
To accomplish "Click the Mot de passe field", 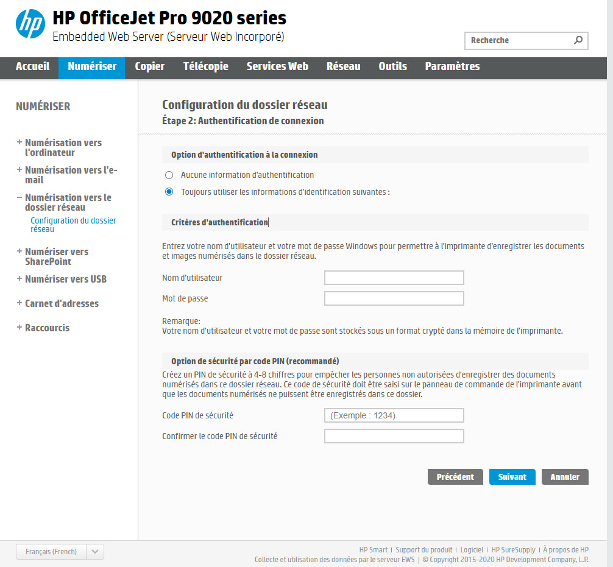I will (x=394, y=298).
